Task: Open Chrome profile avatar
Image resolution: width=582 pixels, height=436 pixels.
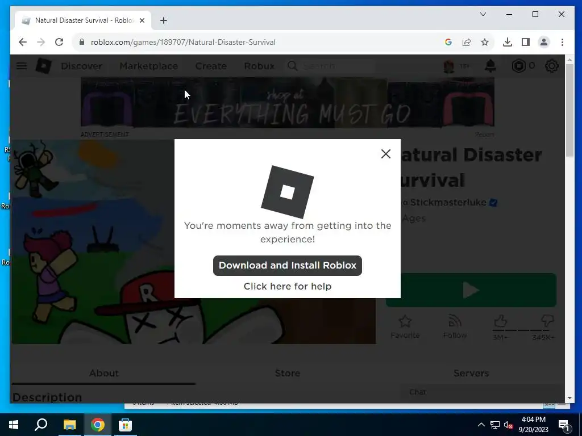Action: click(x=544, y=42)
